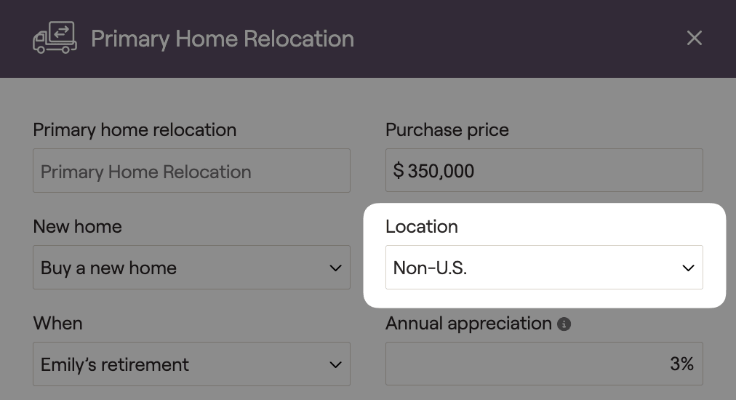Click the When dropdown chevron arrow

335,364
